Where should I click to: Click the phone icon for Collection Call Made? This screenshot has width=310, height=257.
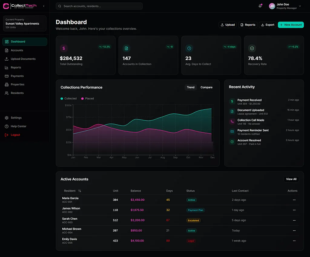pos(232,122)
